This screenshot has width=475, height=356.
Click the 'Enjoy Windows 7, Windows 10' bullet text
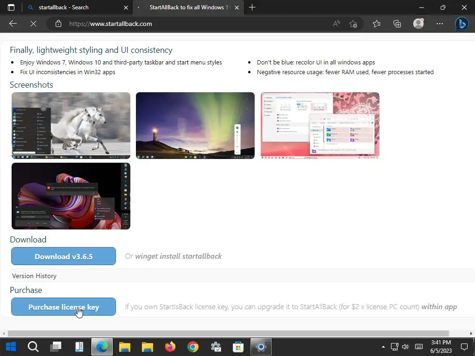[x=121, y=63]
